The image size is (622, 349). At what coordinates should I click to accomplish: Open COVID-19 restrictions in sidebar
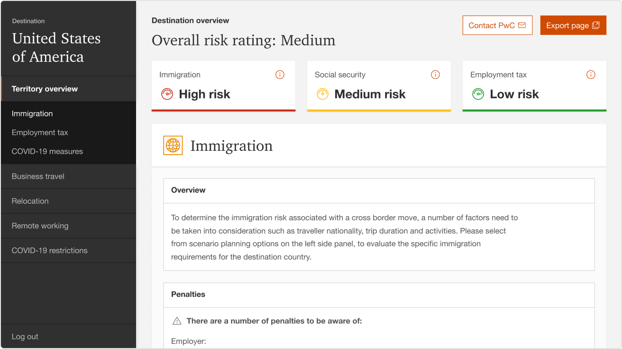pos(49,251)
